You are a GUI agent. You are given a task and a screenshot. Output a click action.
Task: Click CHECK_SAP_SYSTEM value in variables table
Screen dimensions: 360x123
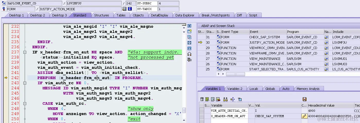click(x=278, y=116)
